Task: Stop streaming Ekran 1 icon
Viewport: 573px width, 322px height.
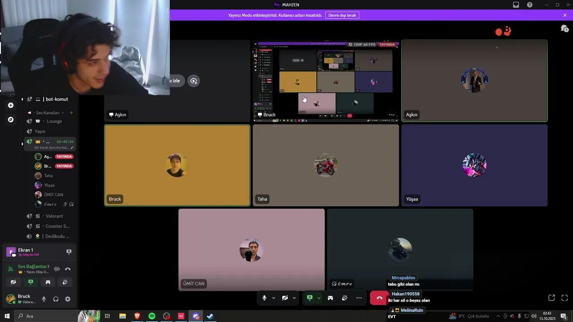Action: [69, 252]
